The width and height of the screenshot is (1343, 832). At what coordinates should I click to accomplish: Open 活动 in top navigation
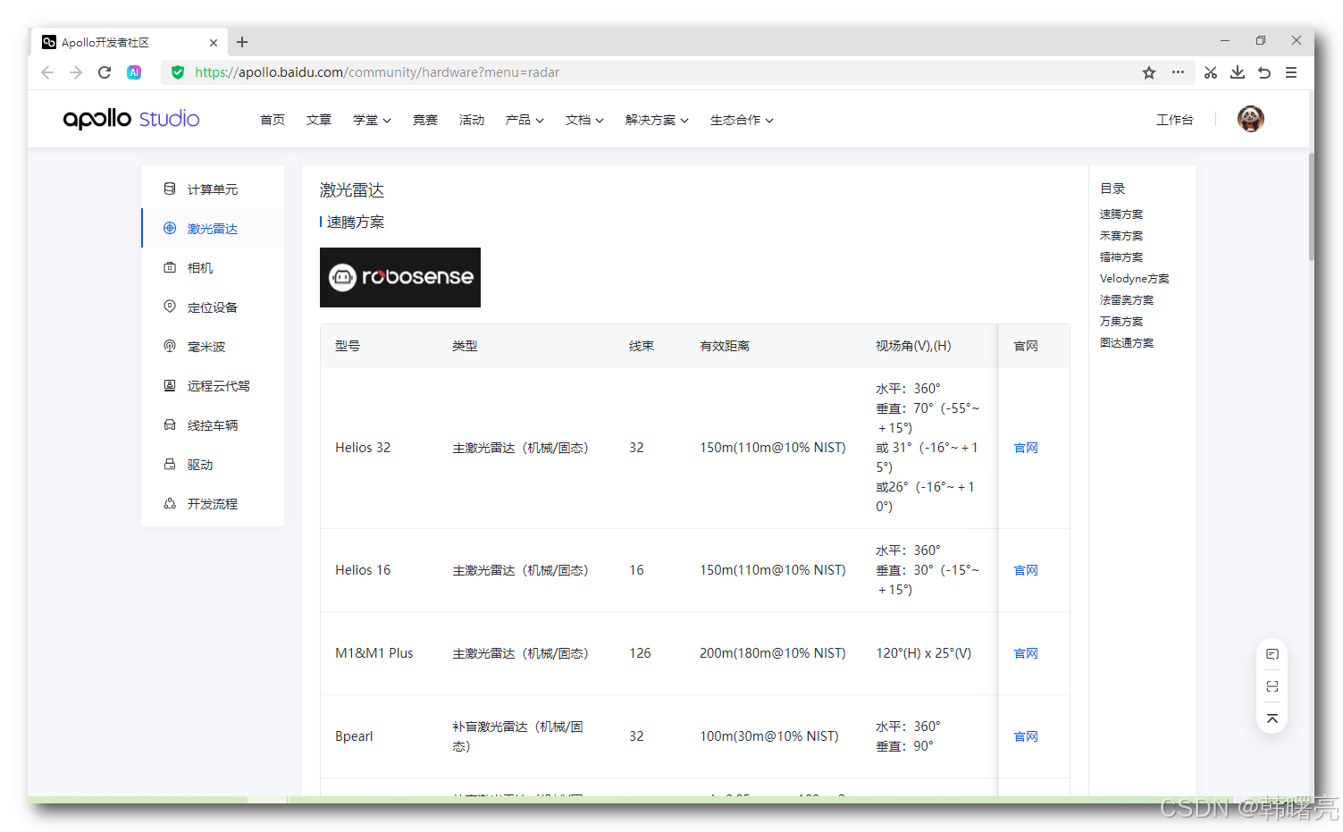coord(472,120)
